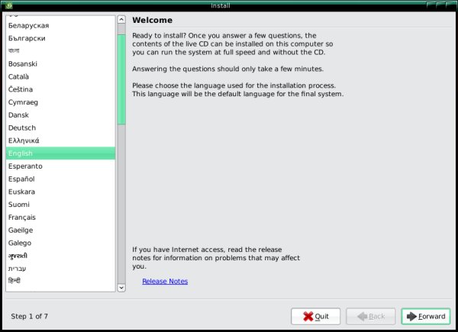Click the language list scrollbar thumb
This screenshot has height=332, width=458.
click(x=121, y=79)
